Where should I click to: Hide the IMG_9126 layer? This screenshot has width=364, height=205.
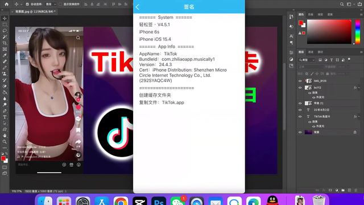coord(300,81)
